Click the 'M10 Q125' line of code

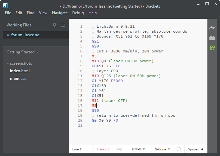(x=126, y=76)
